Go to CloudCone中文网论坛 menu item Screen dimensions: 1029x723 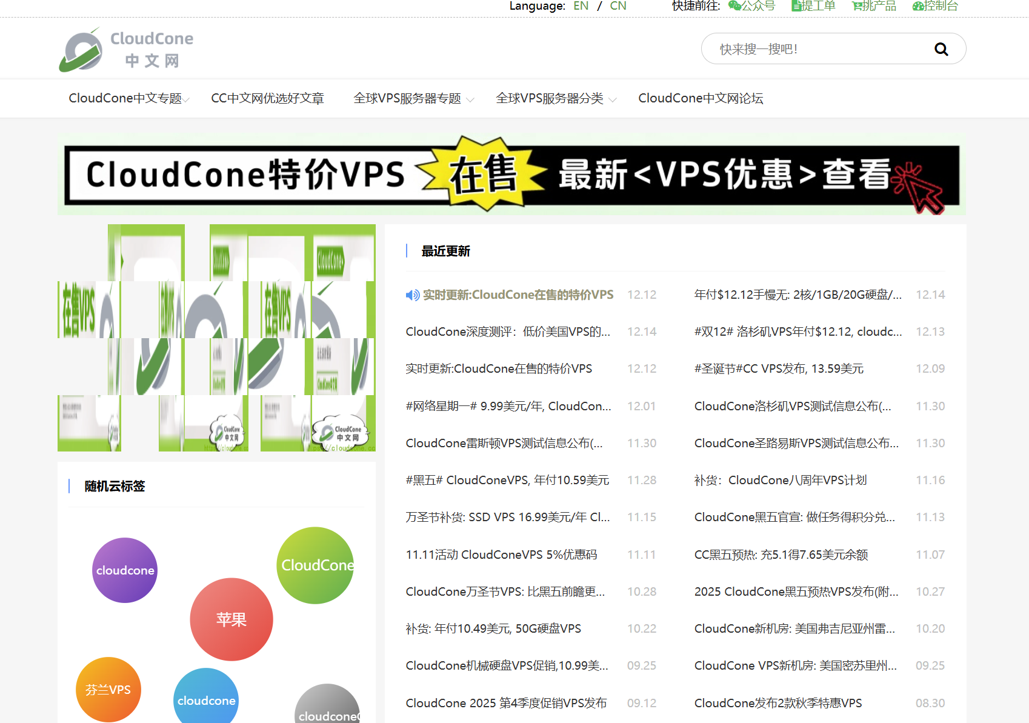[x=700, y=99]
